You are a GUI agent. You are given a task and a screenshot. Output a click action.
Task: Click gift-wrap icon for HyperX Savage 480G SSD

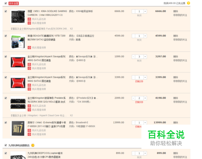29,64
